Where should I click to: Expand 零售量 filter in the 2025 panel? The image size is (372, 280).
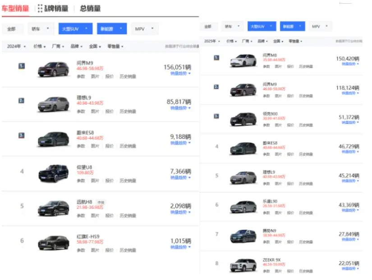tap(295, 41)
